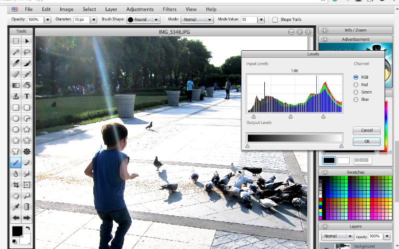The height and width of the screenshot is (249, 399).
Task: Click the hex color field showing 000000
Action: pyautogui.click(x=363, y=160)
